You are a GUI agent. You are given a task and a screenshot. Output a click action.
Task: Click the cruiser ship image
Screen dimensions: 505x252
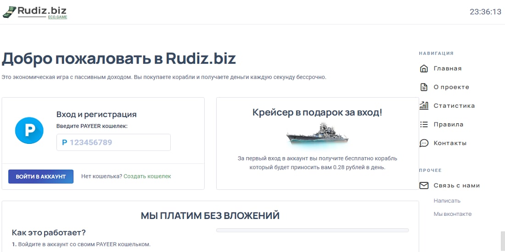coord(317,135)
